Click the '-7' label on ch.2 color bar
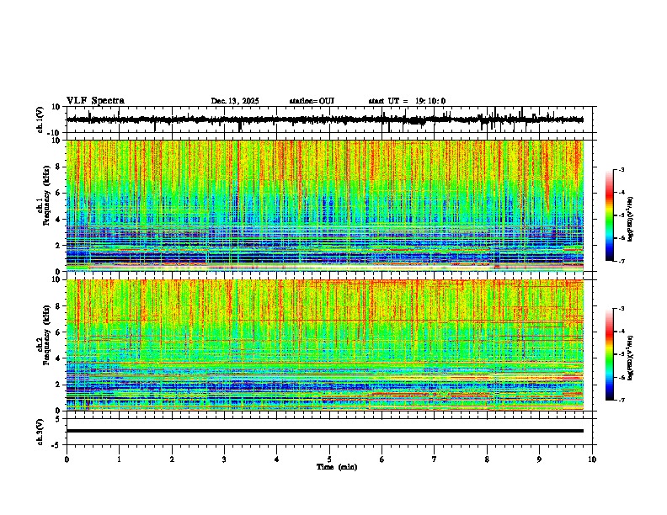 (622, 401)
